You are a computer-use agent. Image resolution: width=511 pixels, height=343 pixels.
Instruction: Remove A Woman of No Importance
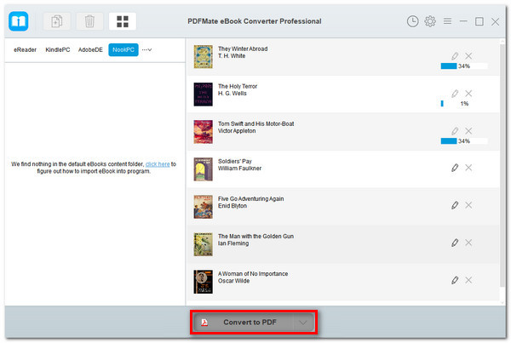[468, 280]
